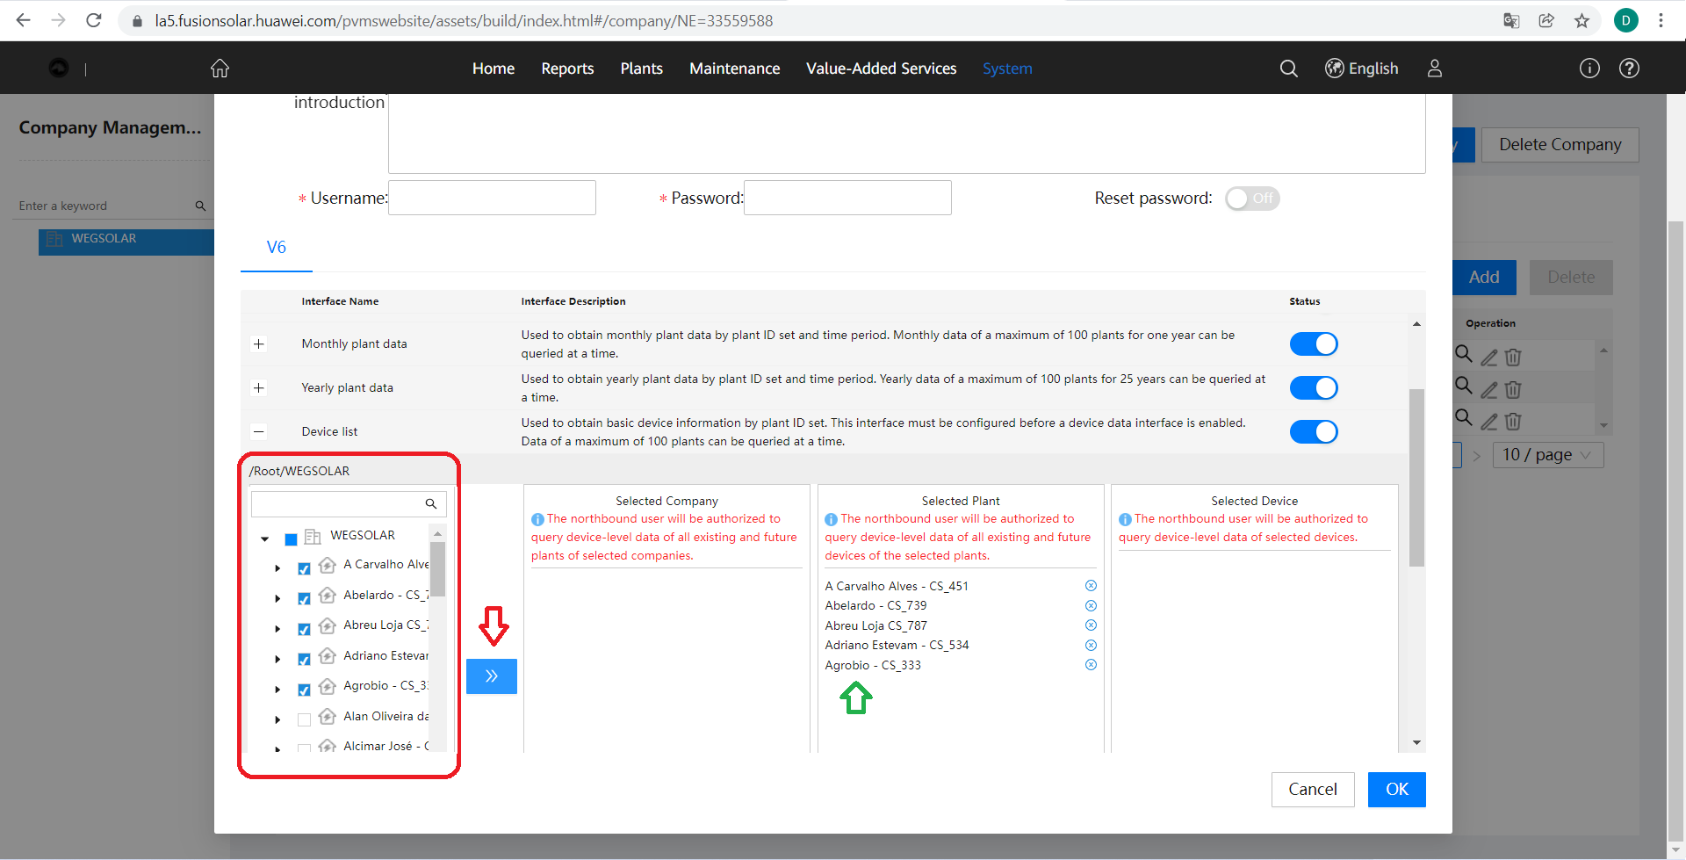Image resolution: width=1686 pixels, height=860 pixels.
Task: Collapse the WEGSOLAR tree node
Action: (x=265, y=538)
